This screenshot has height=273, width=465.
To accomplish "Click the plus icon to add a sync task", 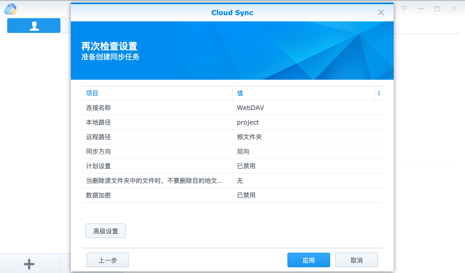I will pos(29,264).
